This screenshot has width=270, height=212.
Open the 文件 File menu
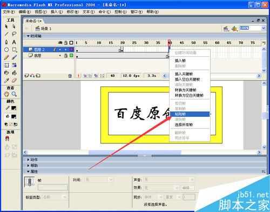tap(9, 12)
